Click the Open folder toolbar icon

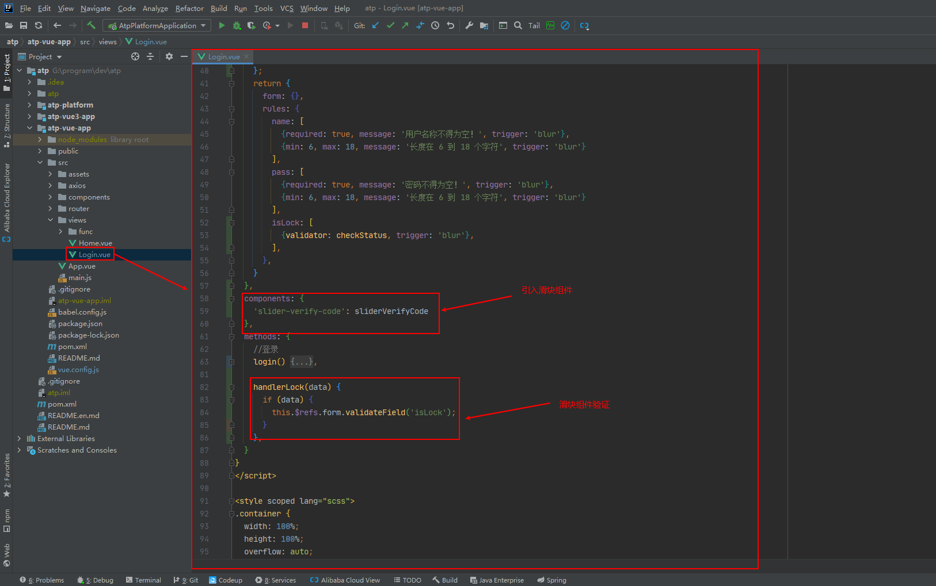[9, 25]
